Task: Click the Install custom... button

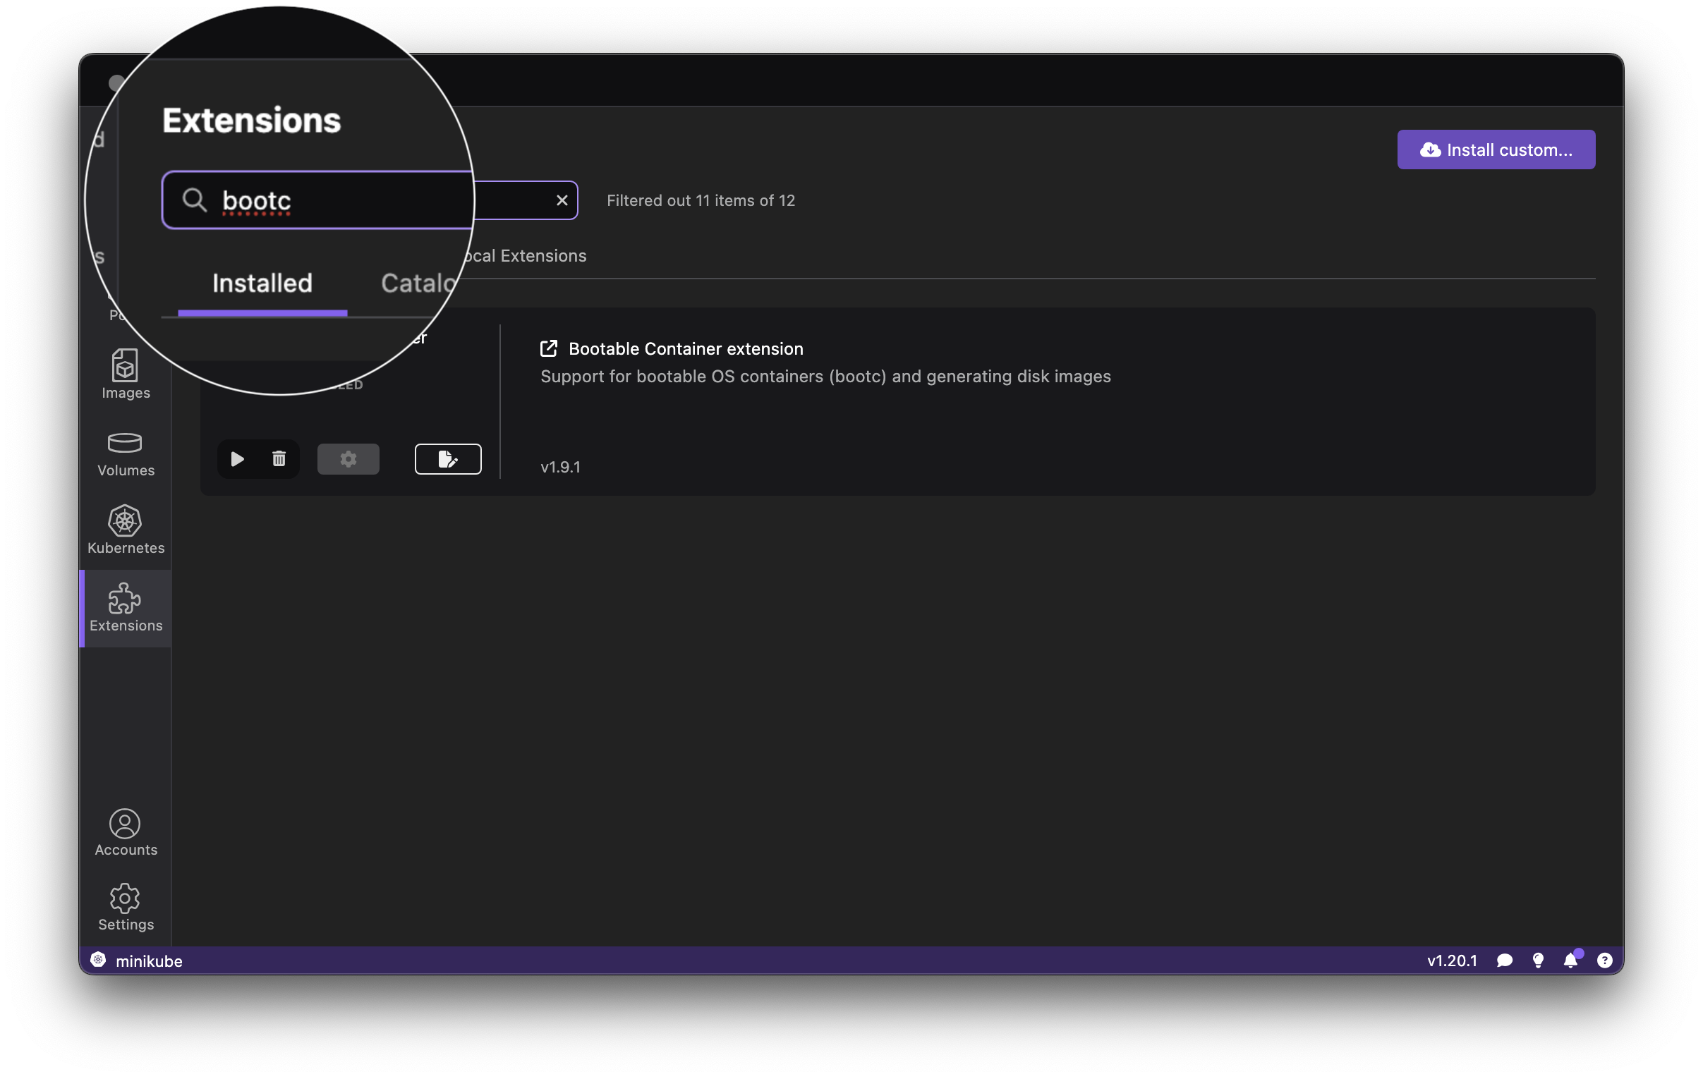Action: [1496, 150]
